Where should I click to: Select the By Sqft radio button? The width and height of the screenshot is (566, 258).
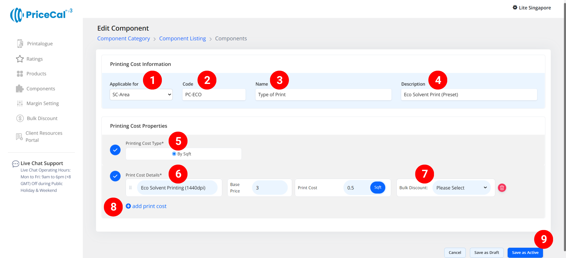point(174,154)
